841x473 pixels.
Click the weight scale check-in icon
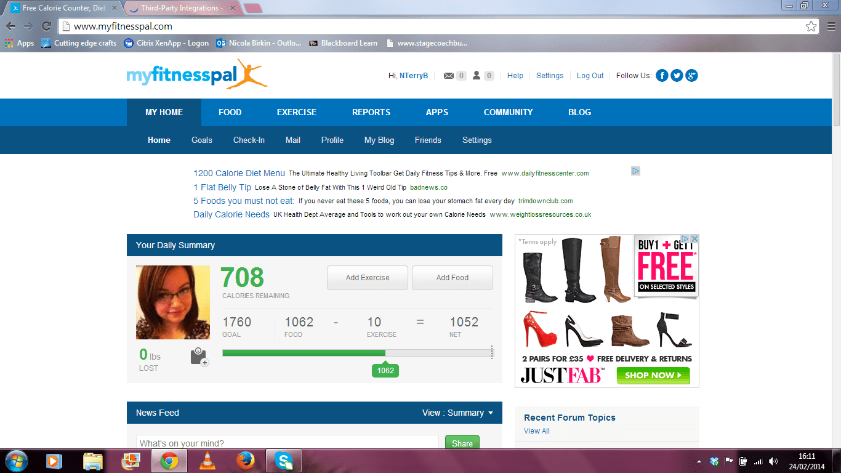pyautogui.click(x=199, y=357)
